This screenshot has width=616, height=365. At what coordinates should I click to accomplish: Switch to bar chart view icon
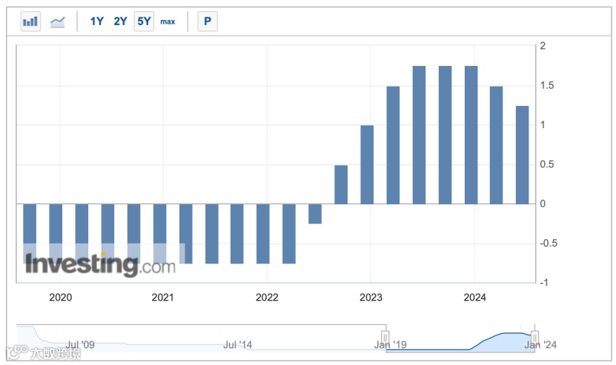(30, 21)
